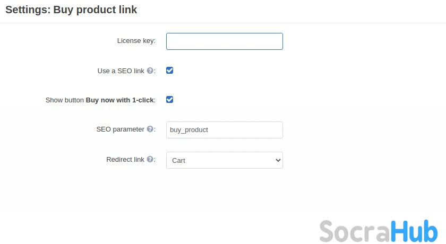The width and height of the screenshot is (446, 244).
Task: Disable Show button Buy now with 1-click checkbox
Action: [170, 99]
